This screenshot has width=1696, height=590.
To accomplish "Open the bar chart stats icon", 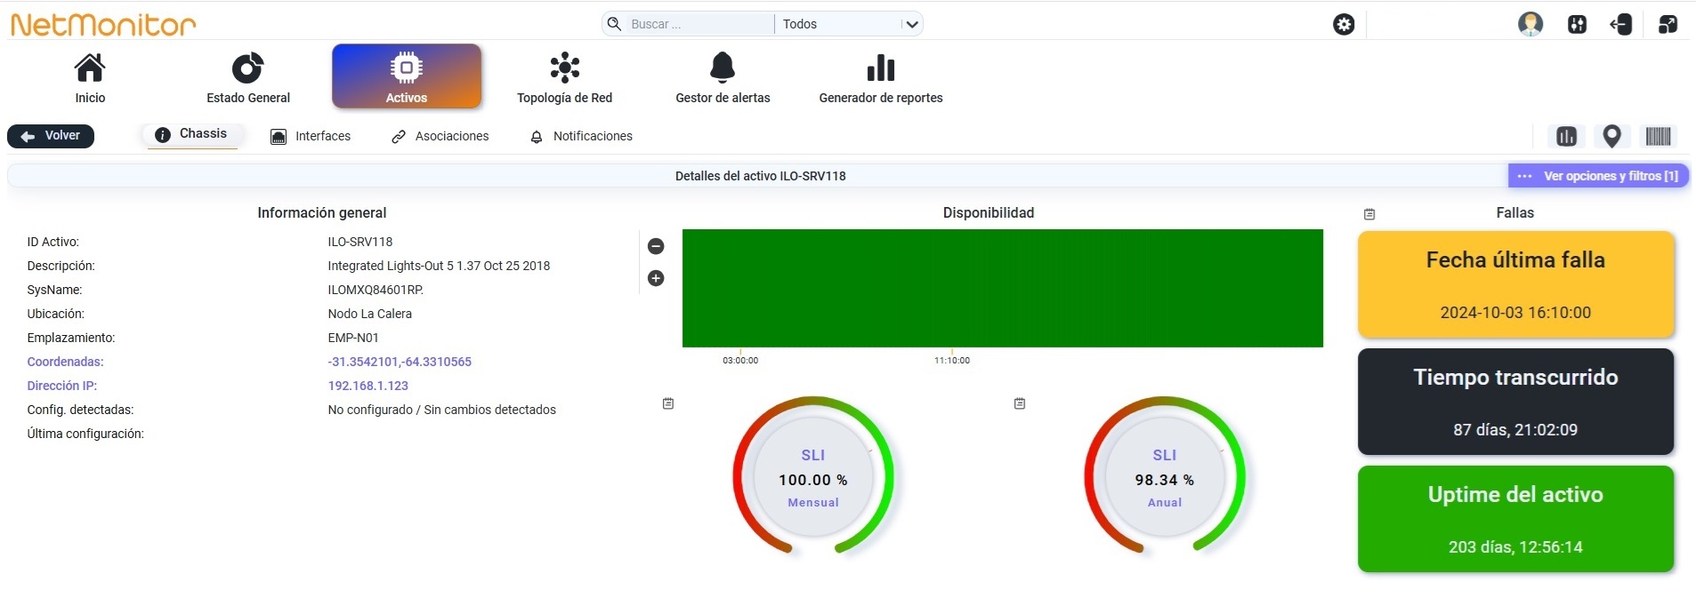I will coord(1567,136).
